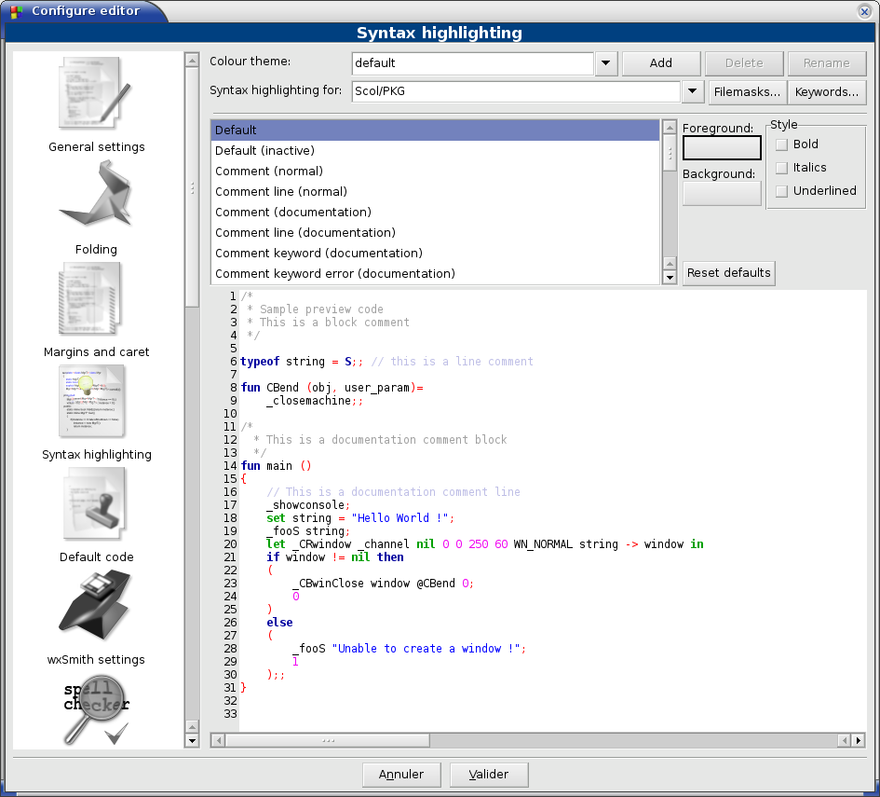The width and height of the screenshot is (880, 797).
Task: Click the typeof keyword in preview
Action: tap(260, 362)
